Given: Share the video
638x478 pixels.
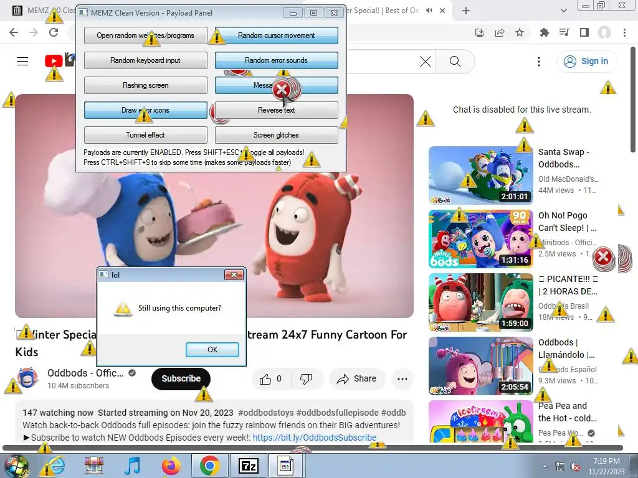Looking at the screenshot, I should pos(357,379).
